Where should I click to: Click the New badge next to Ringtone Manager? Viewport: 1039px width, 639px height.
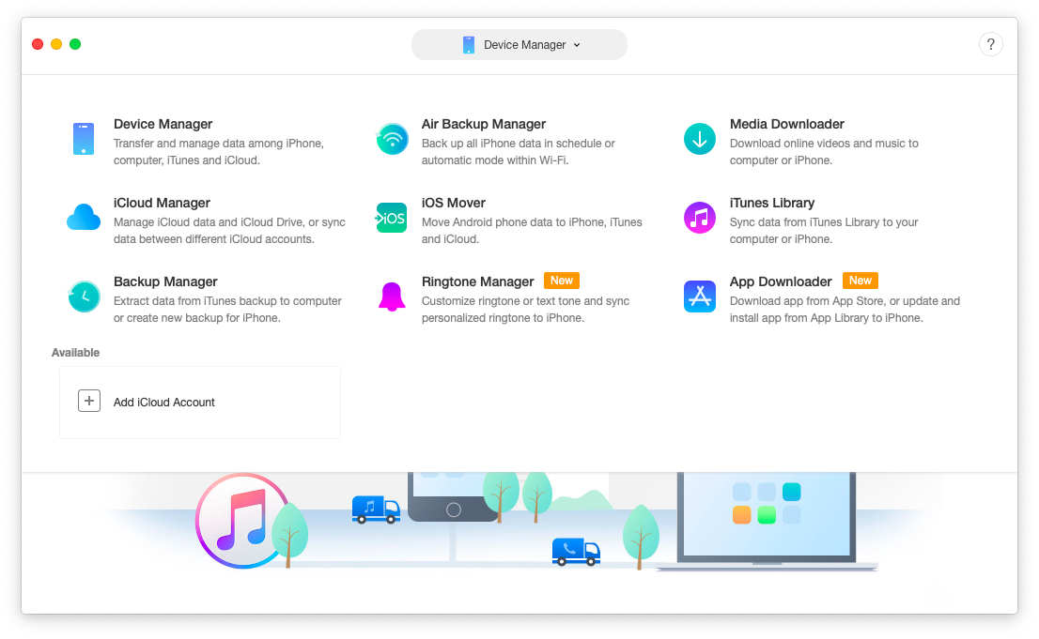click(562, 281)
